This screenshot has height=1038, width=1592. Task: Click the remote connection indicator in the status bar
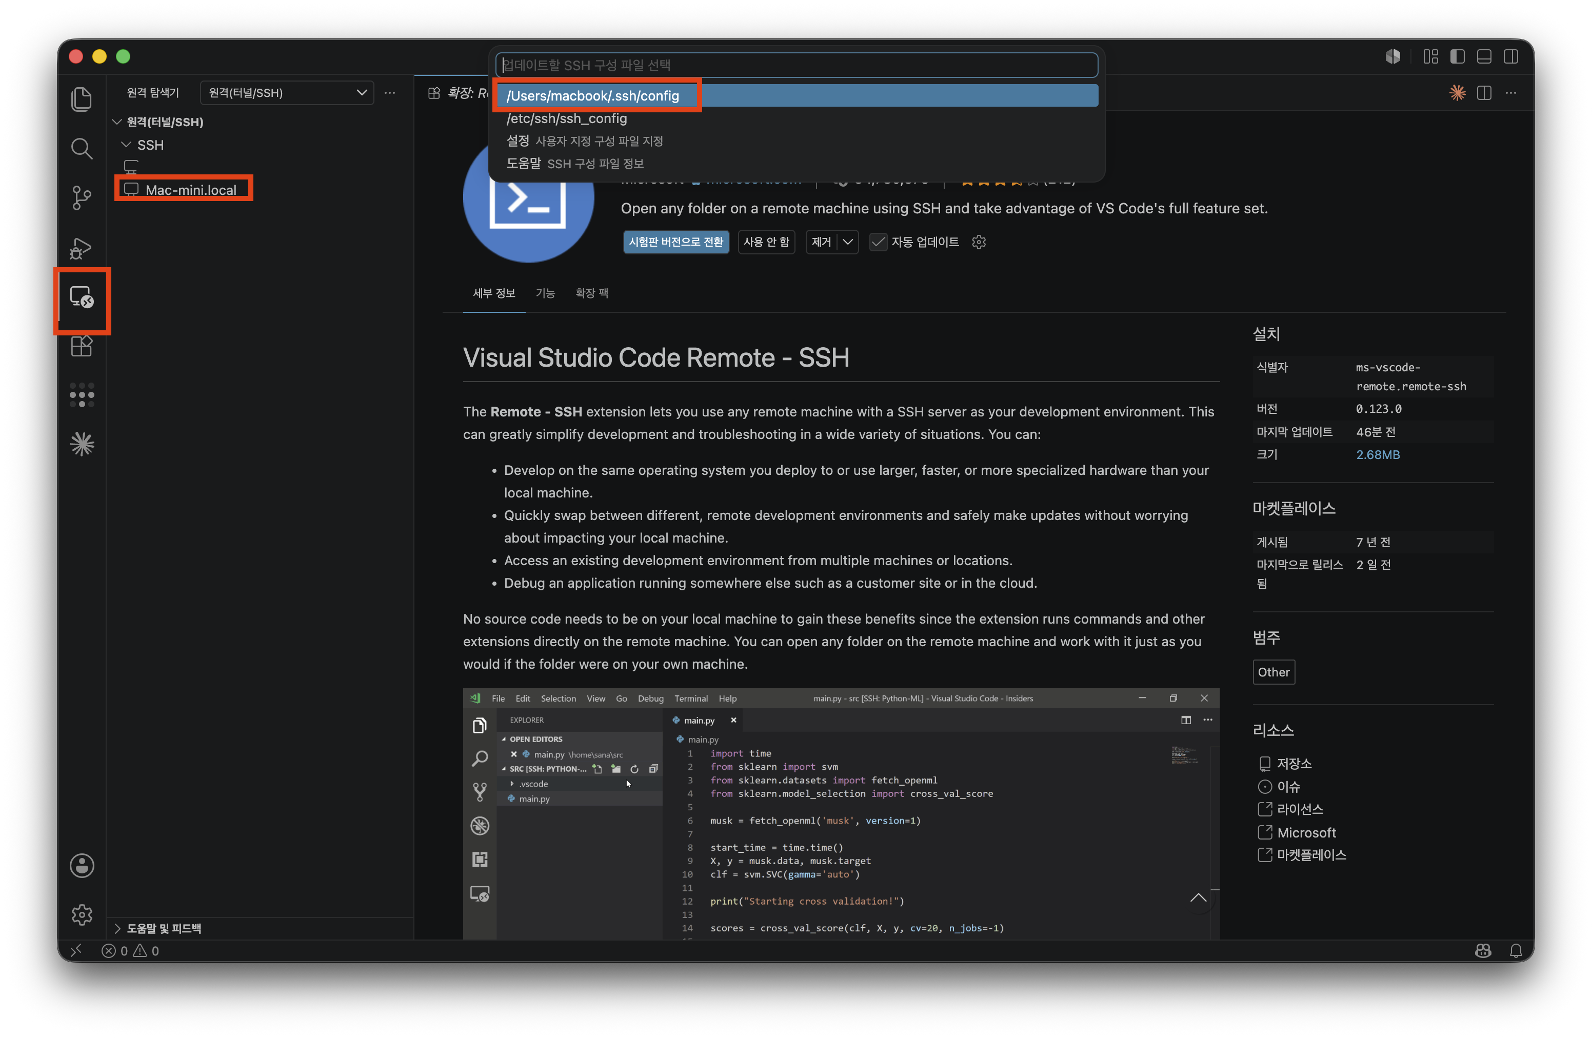(76, 950)
